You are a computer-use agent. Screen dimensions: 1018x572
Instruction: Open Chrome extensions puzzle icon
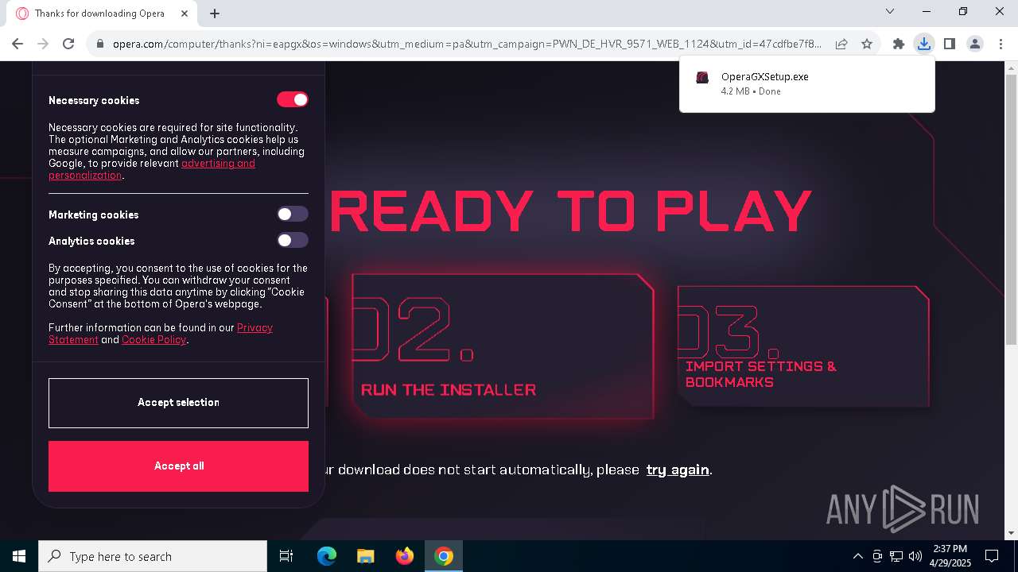click(899, 44)
